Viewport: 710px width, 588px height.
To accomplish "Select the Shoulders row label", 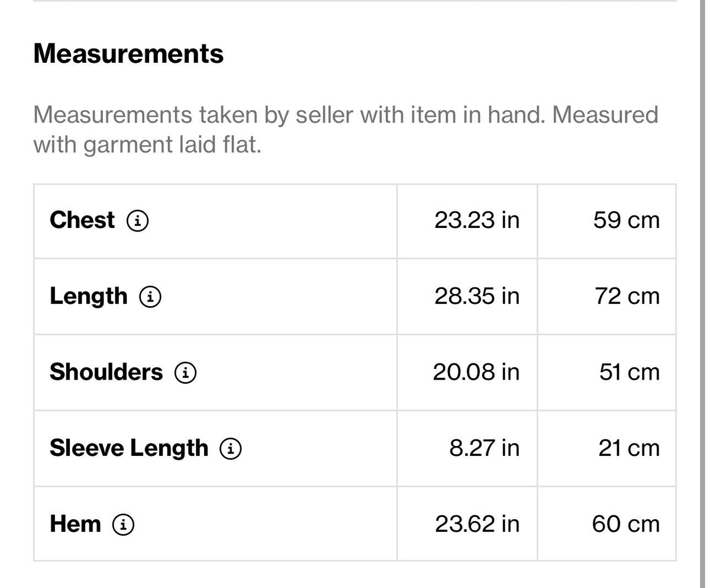I will click(x=106, y=372).
